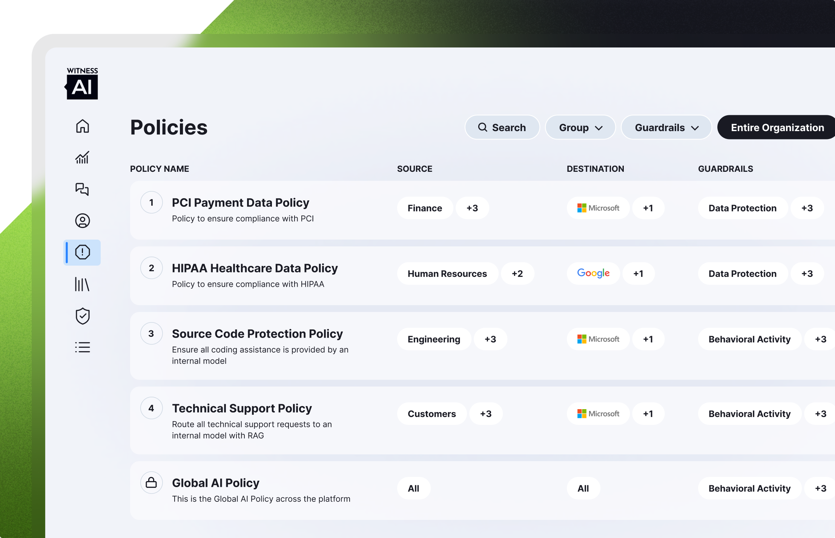
Task: Click Data Protection chip in PCI Payment row
Action: click(743, 208)
